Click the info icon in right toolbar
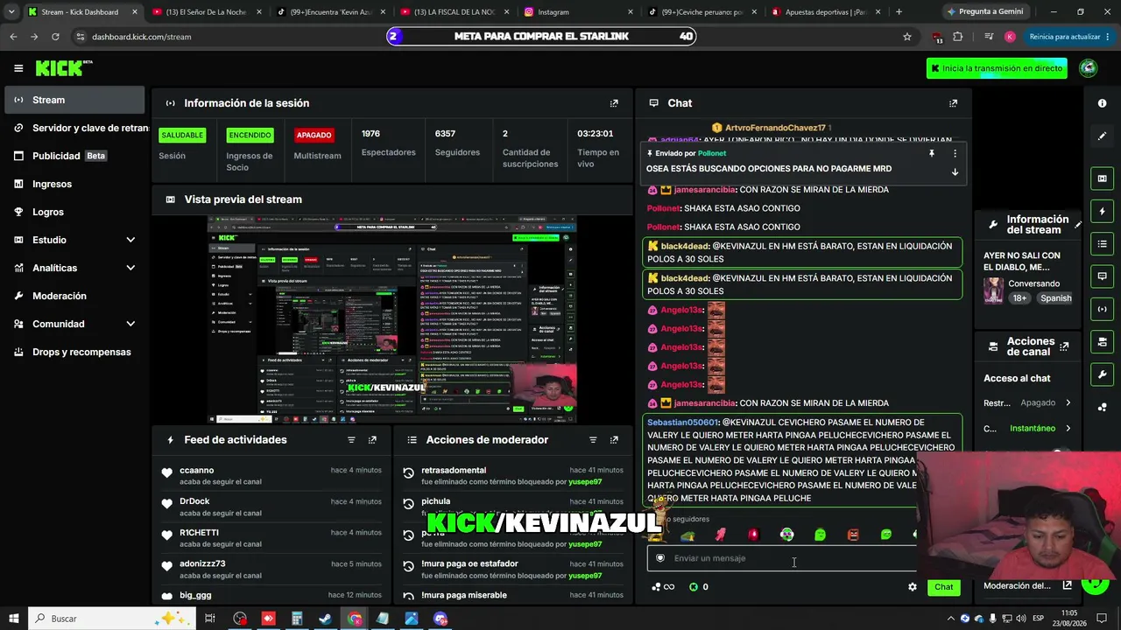1121x630 pixels. (1102, 103)
